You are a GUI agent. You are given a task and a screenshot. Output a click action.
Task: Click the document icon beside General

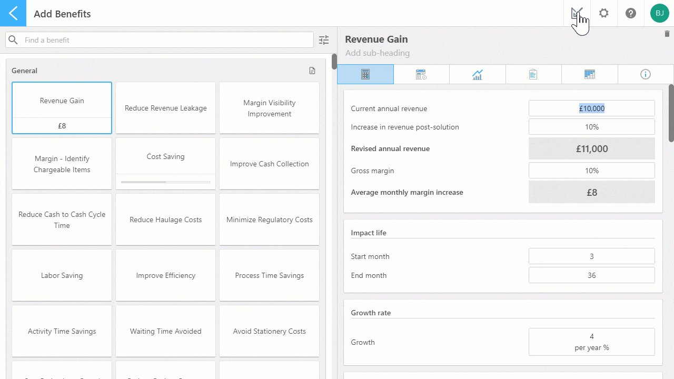point(312,71)
